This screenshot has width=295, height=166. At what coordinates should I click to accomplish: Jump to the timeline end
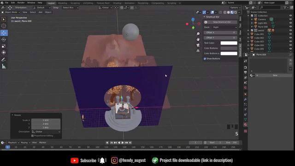pyautogui.click(x=130, y=142)
